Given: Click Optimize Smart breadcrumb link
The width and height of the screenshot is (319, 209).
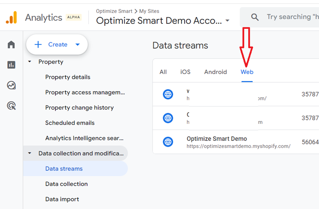Looking at the screenshot, I should click(x=114, y=11).
